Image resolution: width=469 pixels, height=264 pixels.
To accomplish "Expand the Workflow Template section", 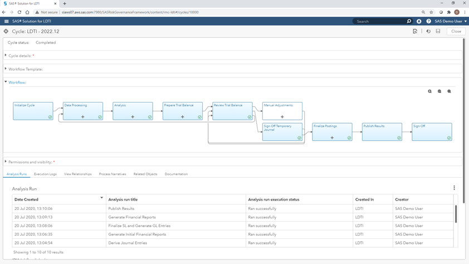I will click(6, 69).
